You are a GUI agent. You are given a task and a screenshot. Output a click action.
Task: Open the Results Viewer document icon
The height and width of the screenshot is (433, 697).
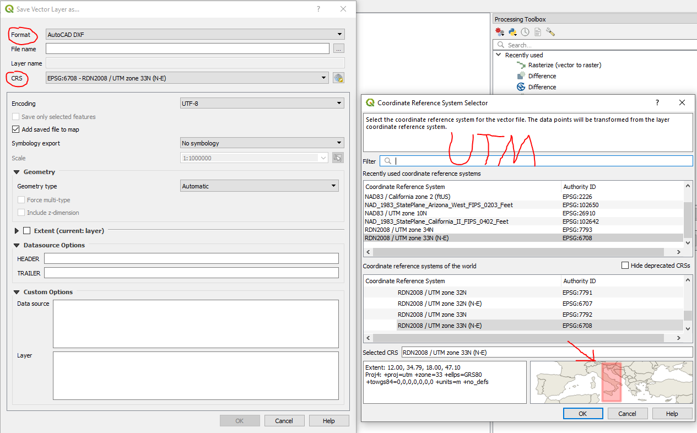tap(537, 32)
